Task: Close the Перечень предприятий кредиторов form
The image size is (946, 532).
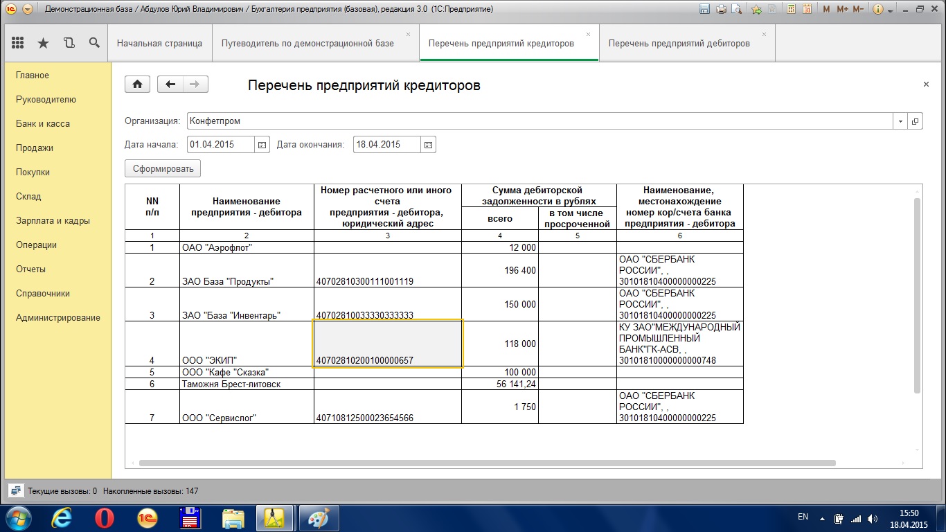Action: (926, 85)
